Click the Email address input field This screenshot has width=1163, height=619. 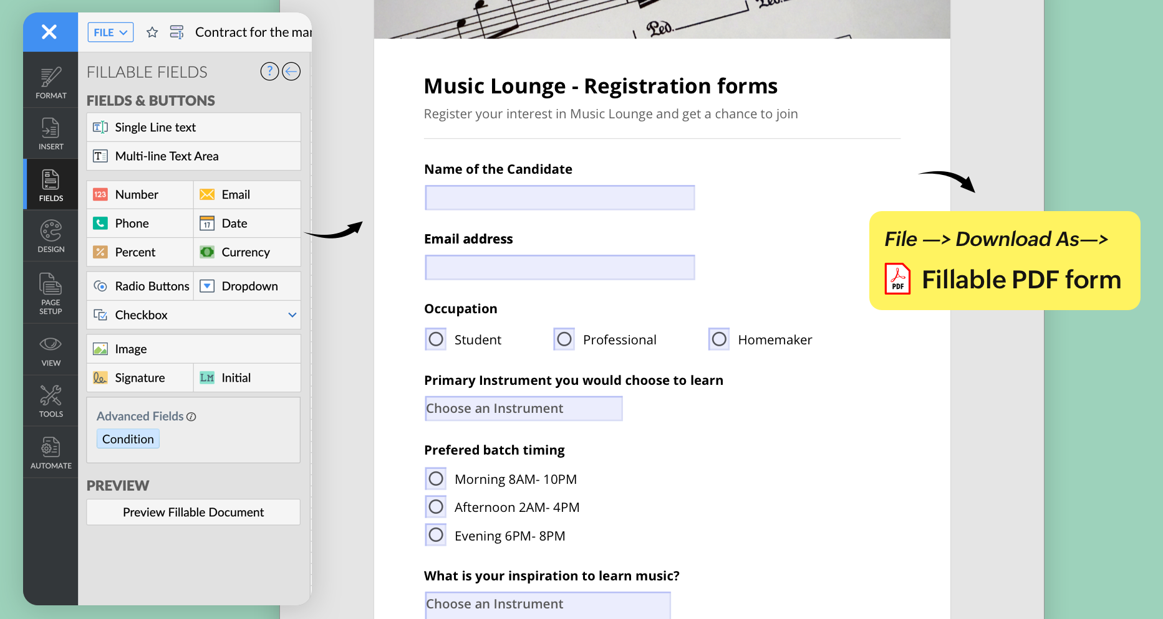point(560,267)
